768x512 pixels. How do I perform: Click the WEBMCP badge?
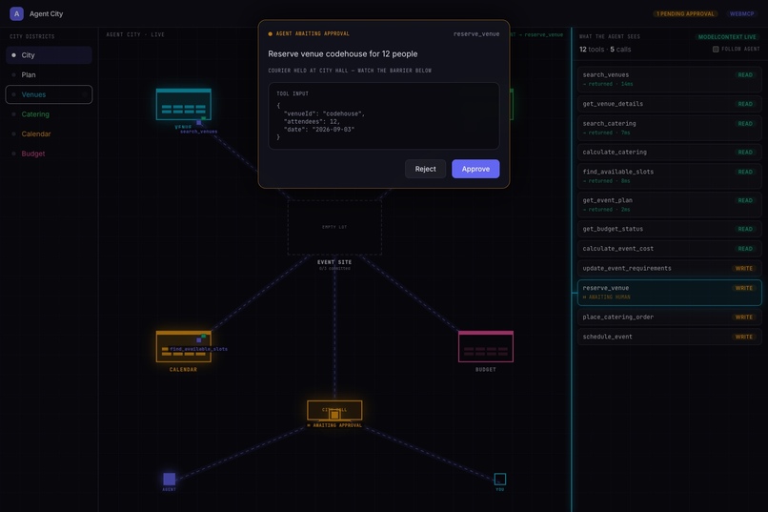click(x=741, y=13)
